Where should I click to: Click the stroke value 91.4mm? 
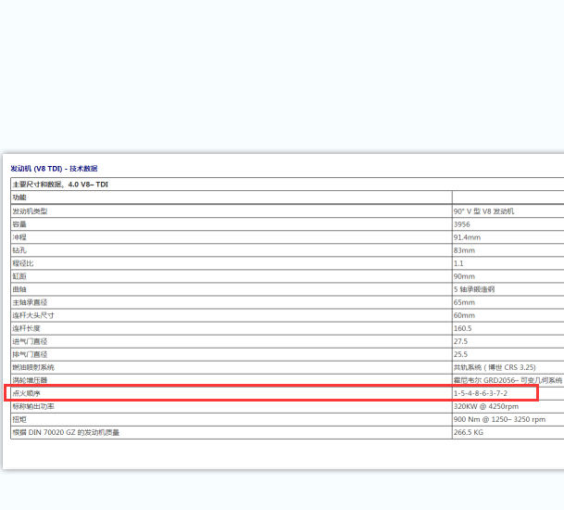point(468,237)
